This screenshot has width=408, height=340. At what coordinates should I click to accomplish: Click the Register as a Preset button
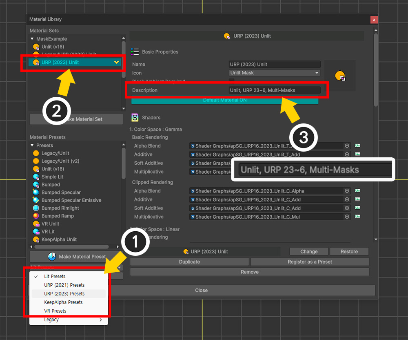tap(310, 262)
